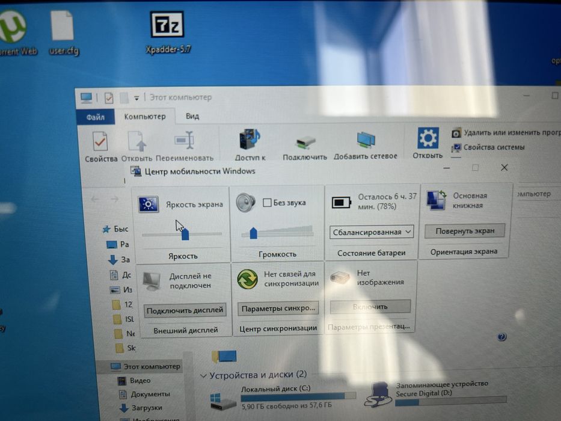561x421 pixels.
Task: Collapse the Устройства и диски section
Action: [x=203, y=375]
